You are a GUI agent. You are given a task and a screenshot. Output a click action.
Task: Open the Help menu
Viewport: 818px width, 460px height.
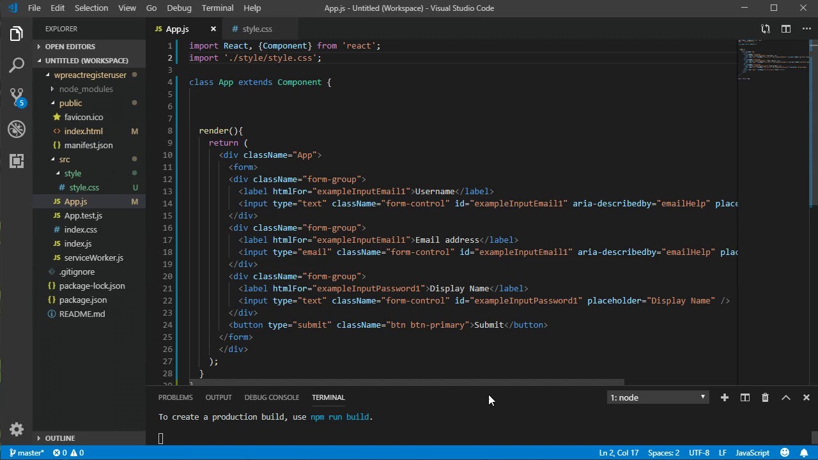pos(252,8)
